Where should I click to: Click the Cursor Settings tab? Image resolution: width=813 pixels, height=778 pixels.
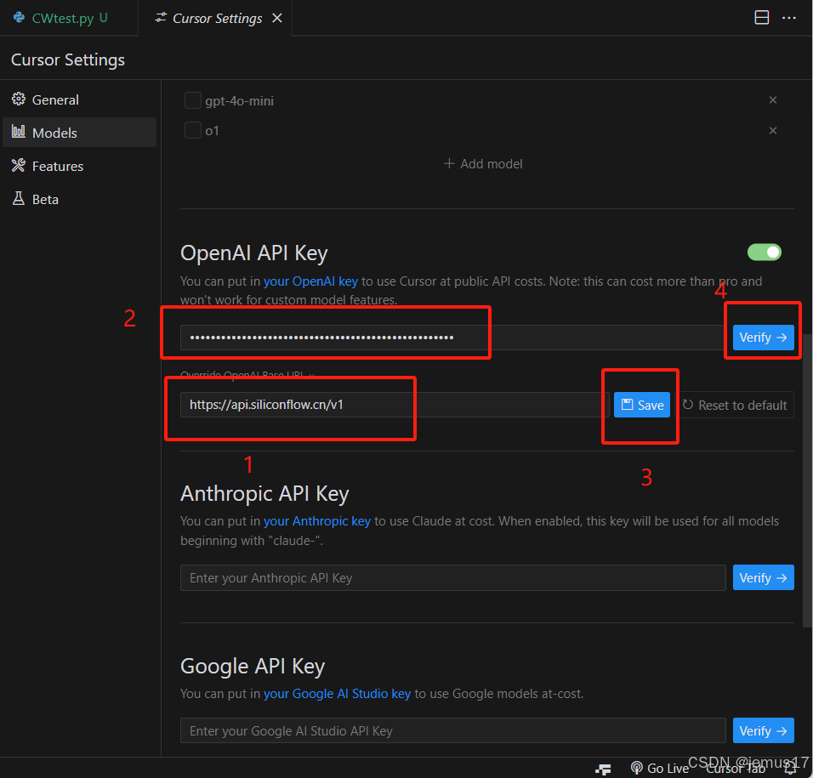click(217, 18)
